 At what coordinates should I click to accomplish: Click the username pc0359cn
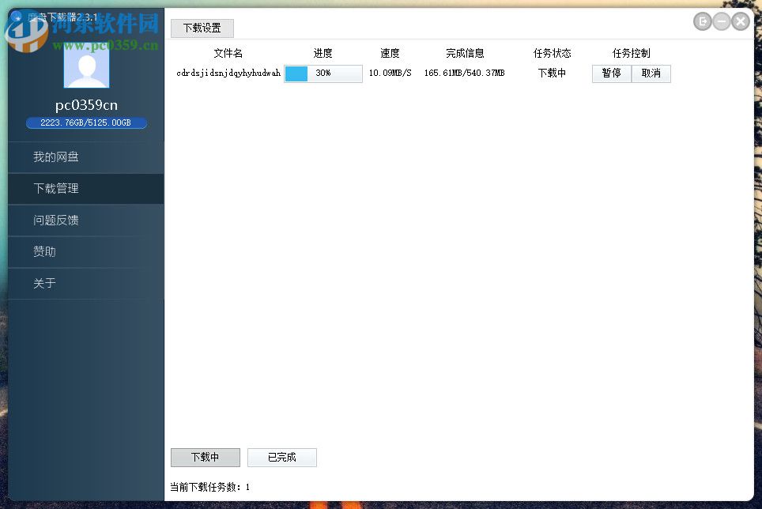(86, 104)
